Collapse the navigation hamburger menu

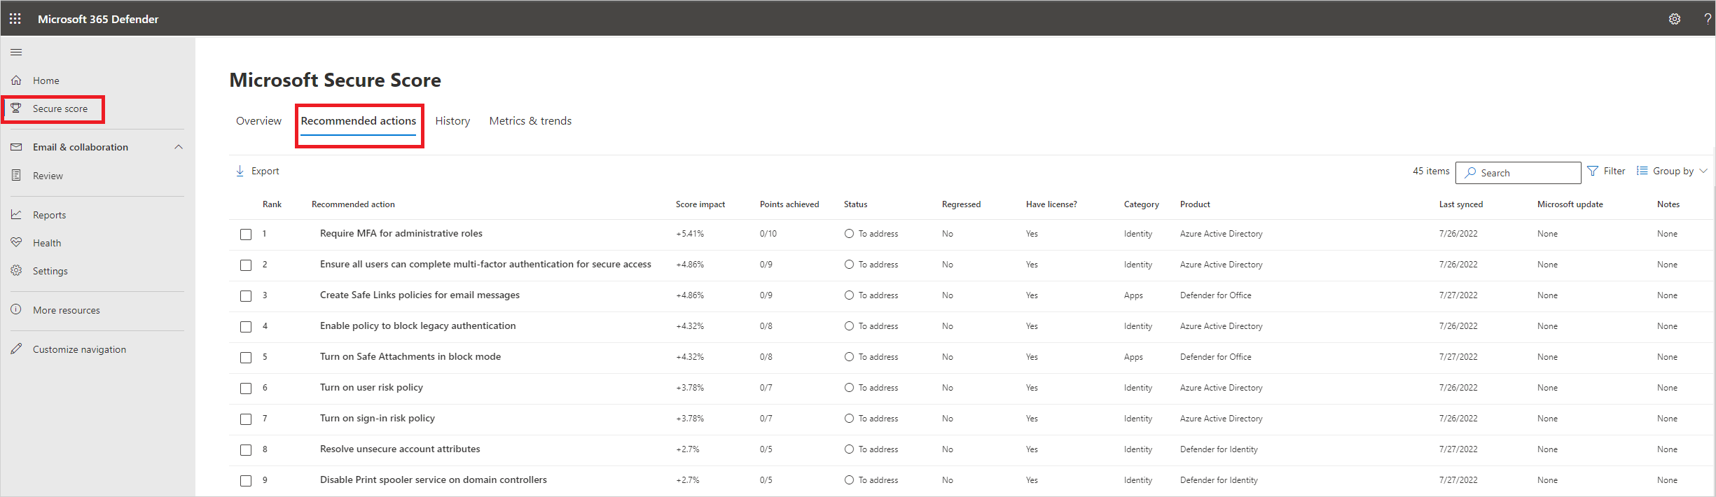point(16,52)
